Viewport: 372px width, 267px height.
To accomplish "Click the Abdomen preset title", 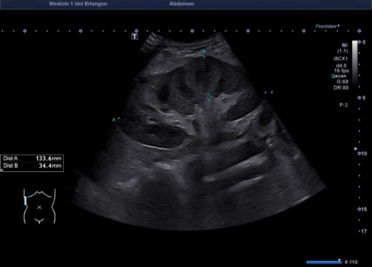I will 181,4.
